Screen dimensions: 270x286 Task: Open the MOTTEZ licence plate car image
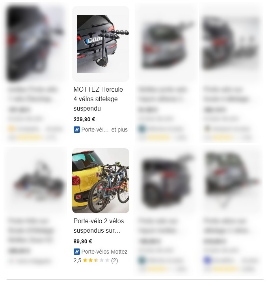pyautogui.click(x=101, y=44)
